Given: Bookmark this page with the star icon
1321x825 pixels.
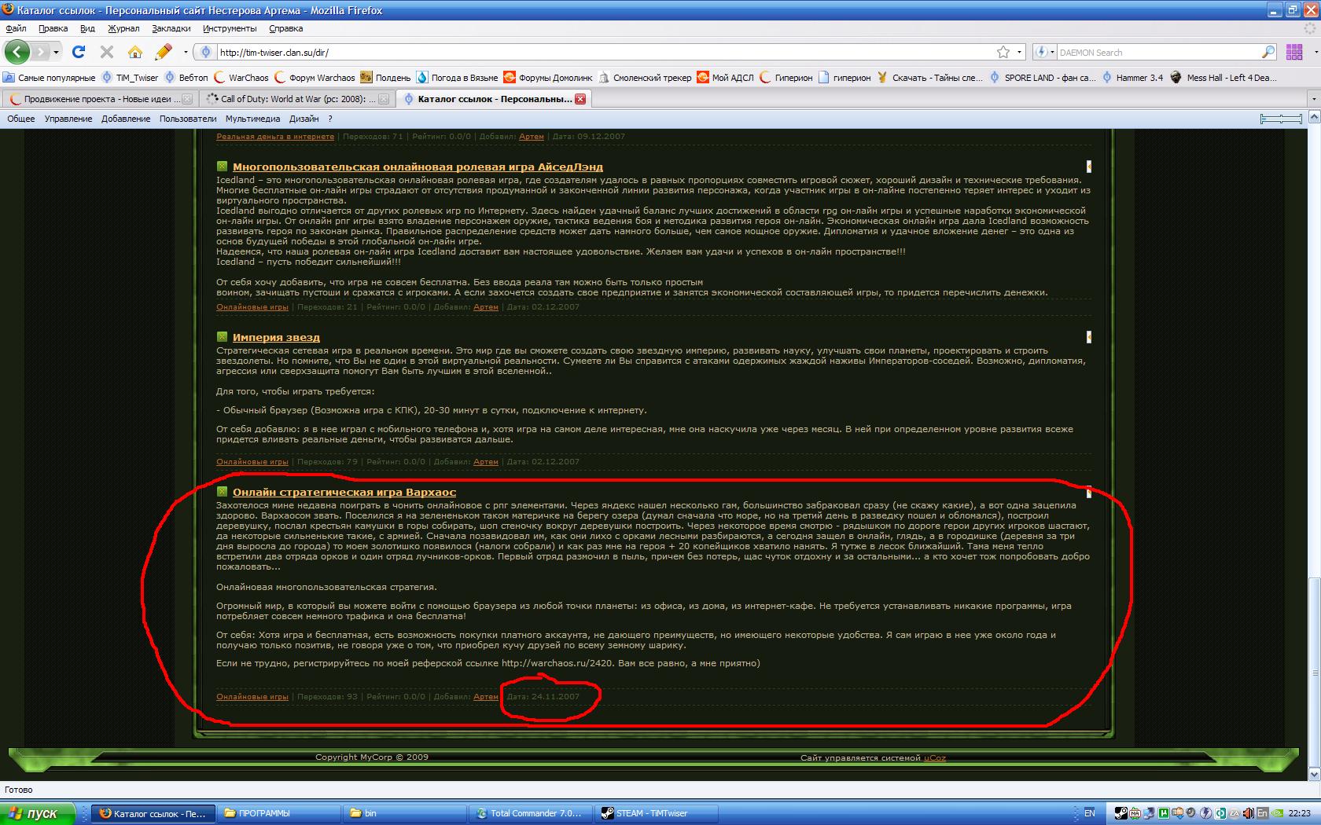Looking at the screenshot, I should pyautogui.click(x=1003, y=52).
